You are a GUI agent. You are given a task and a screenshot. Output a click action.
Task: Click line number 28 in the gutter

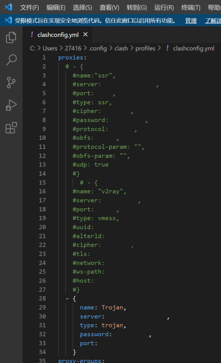coord(42,298)
